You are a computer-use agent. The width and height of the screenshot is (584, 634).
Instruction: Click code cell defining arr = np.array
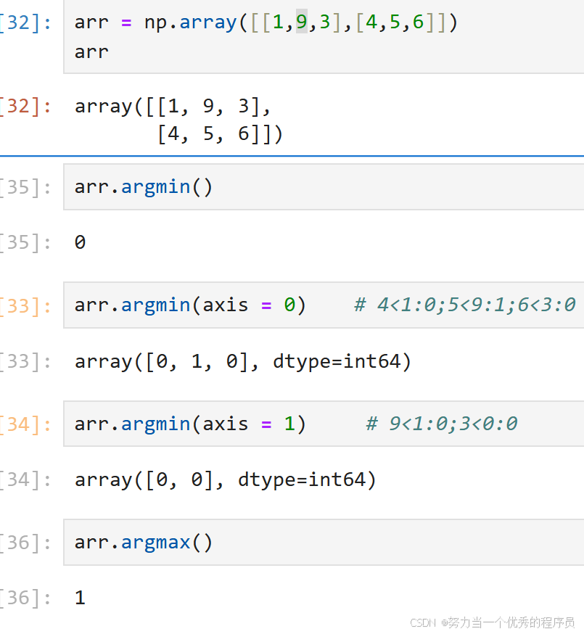(324, 36)
